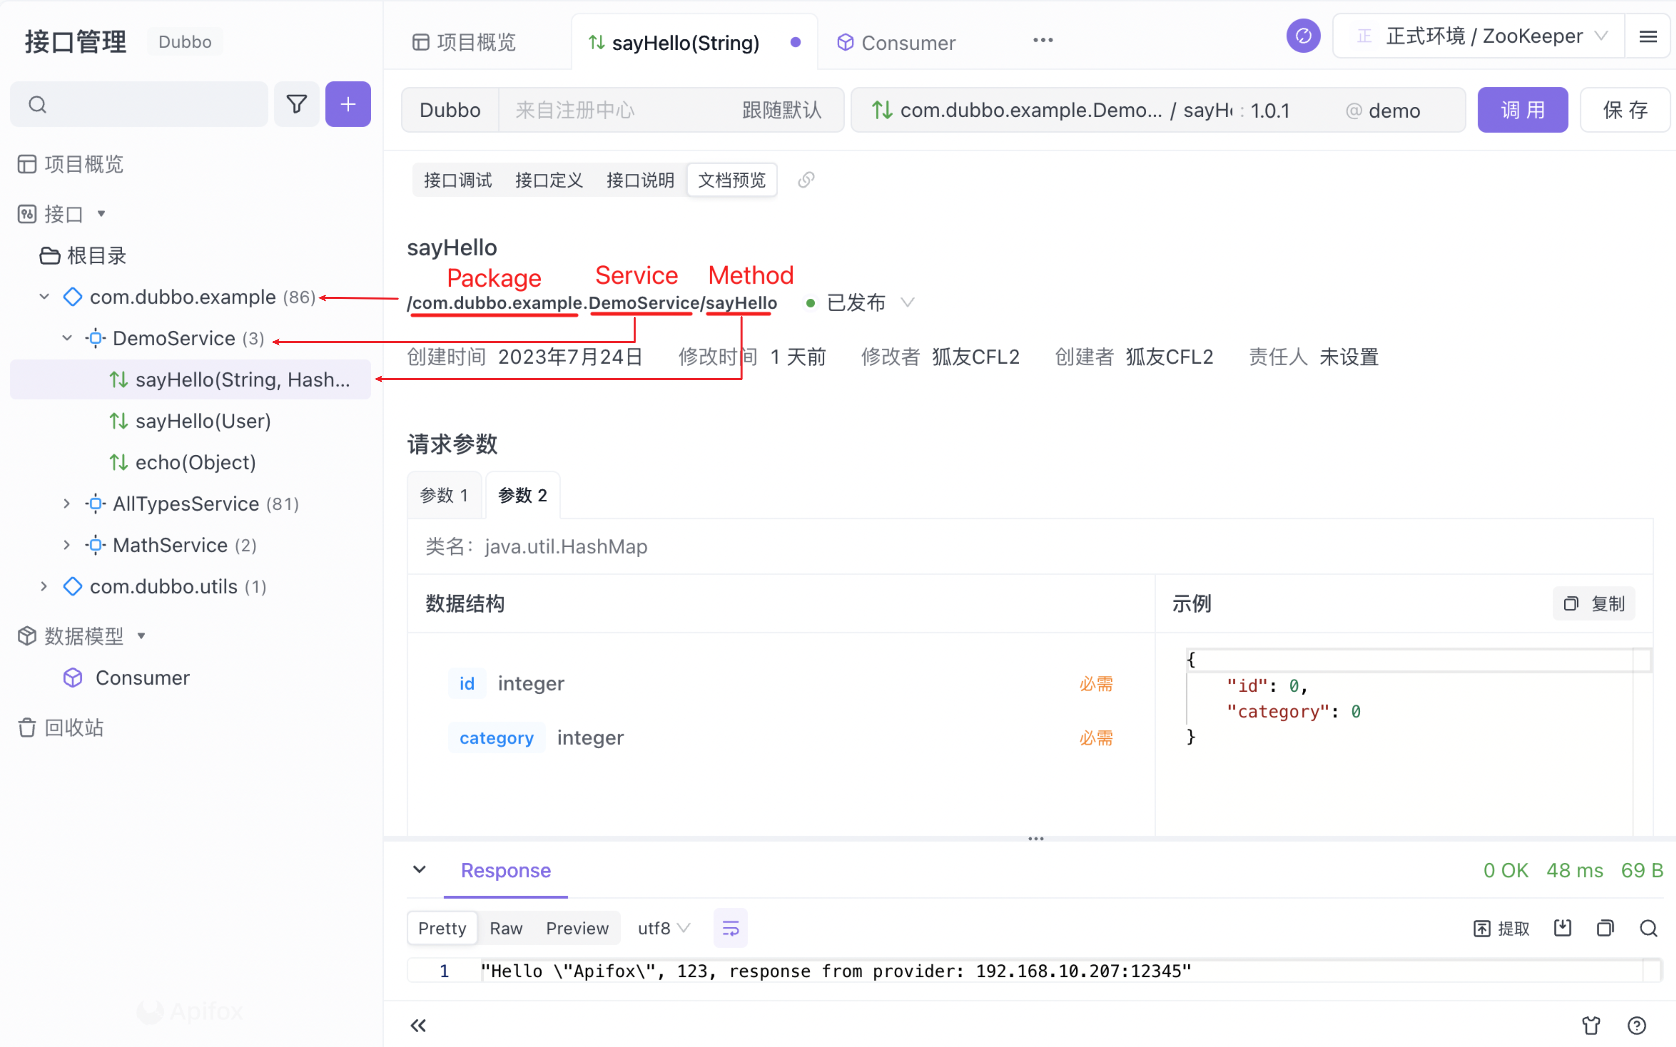Toggle word wrap in response panel
The height and width of the screenshot is (1047, 1676).
[730, 928]
